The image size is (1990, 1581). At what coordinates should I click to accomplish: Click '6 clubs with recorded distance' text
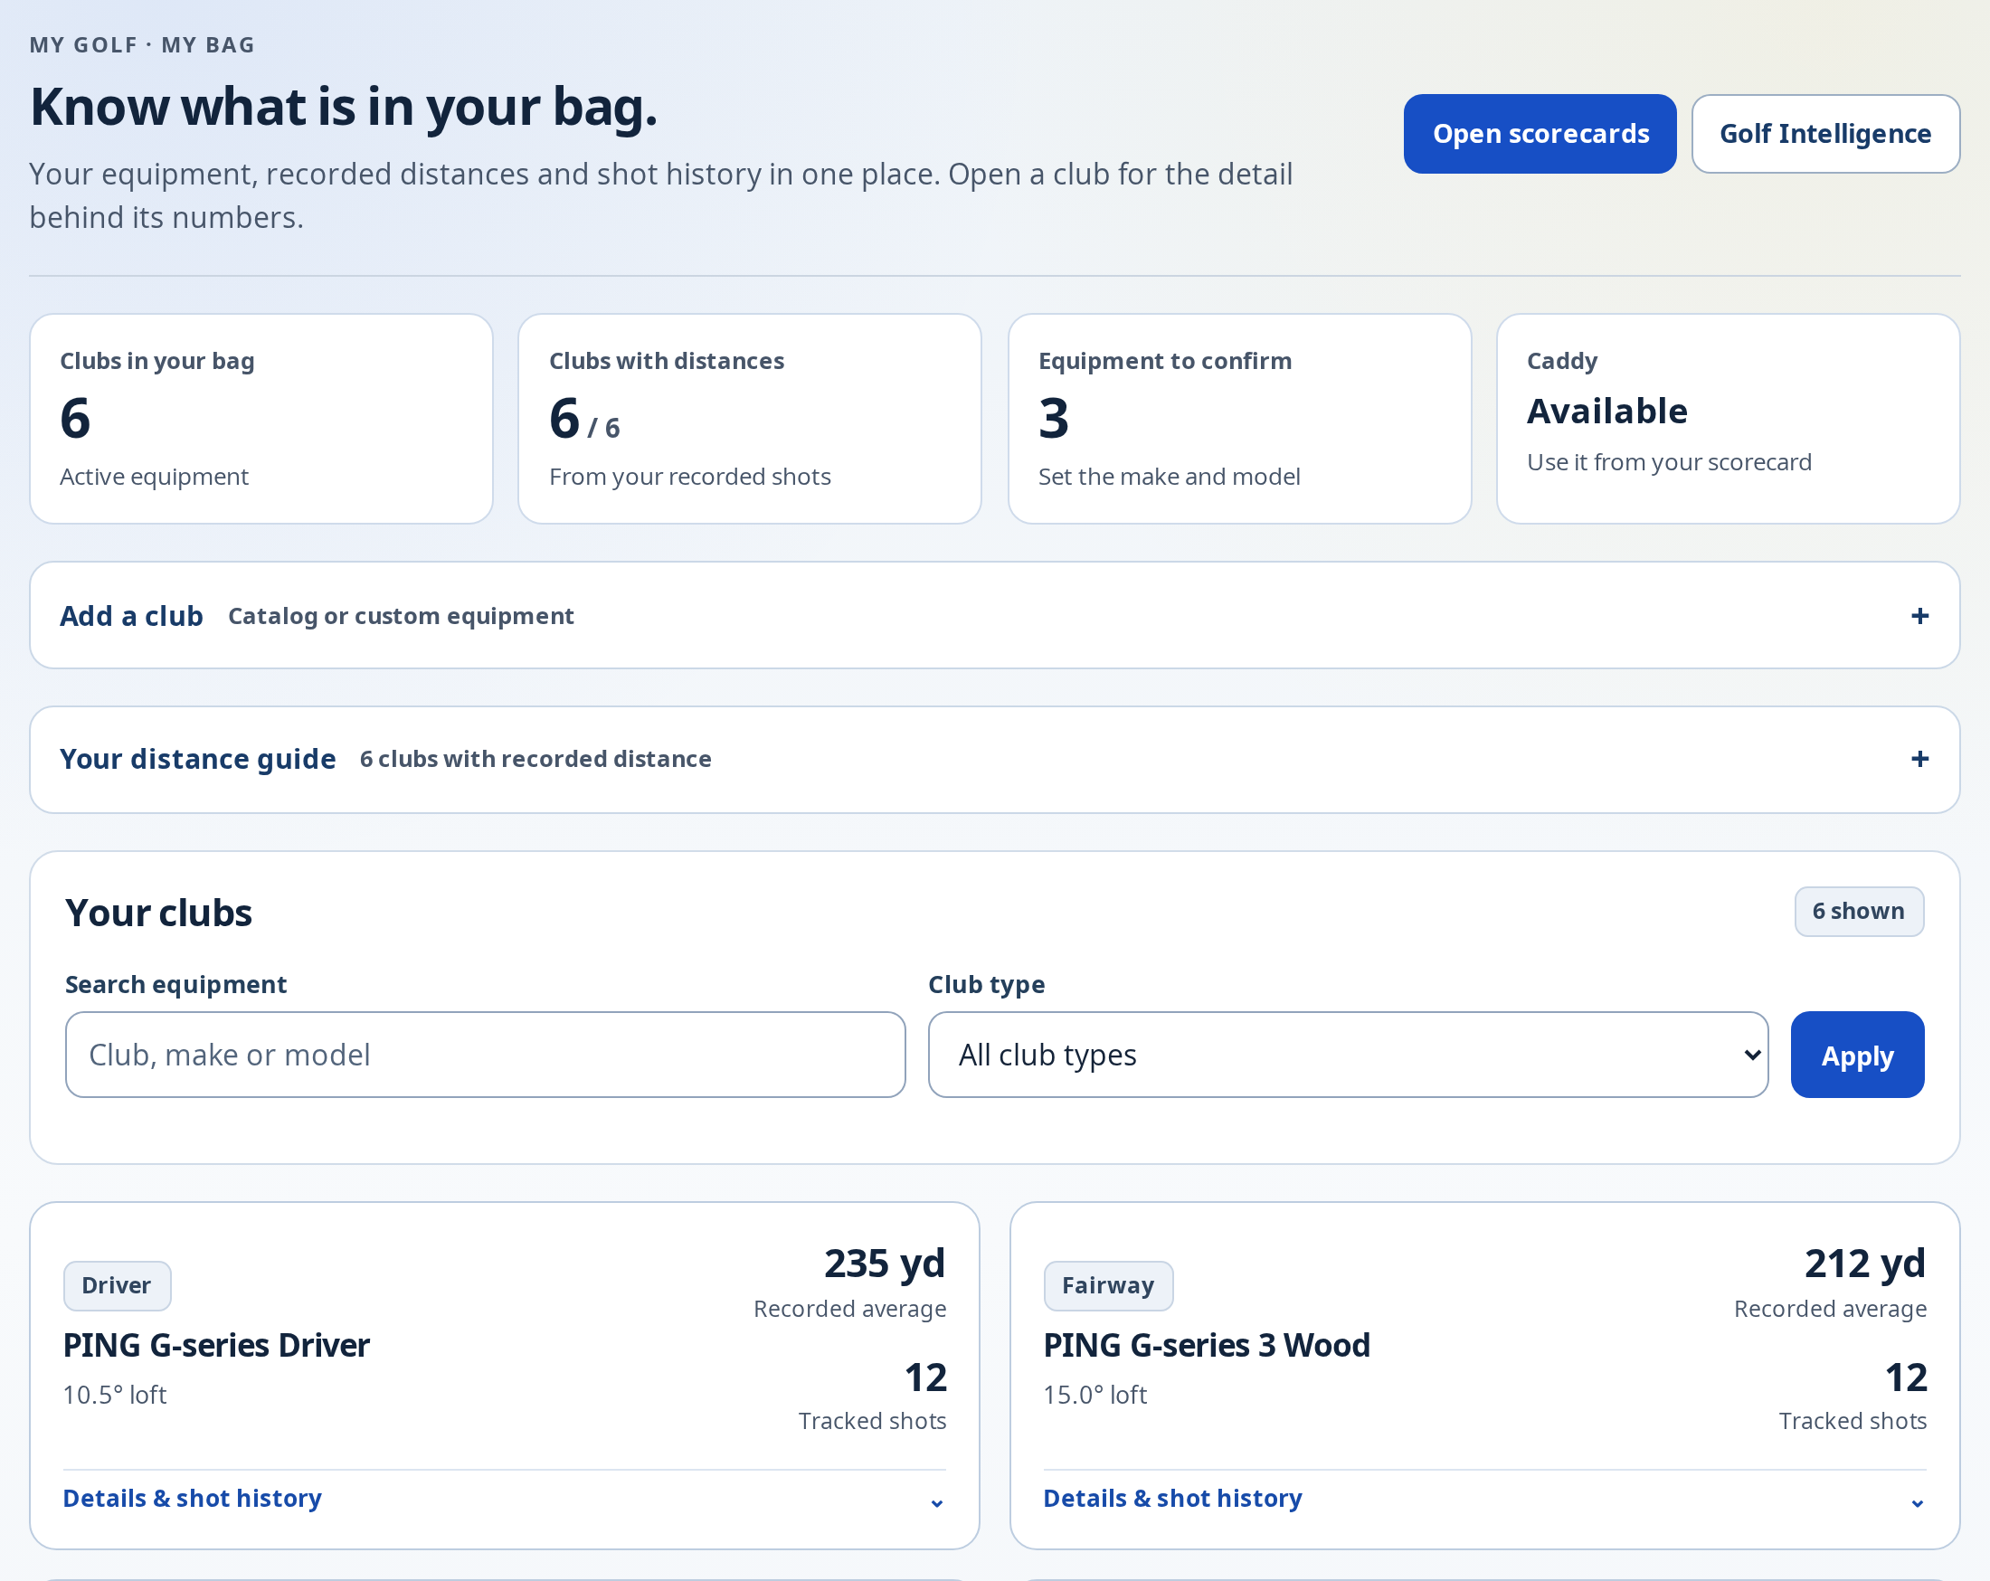coord(535,759)
